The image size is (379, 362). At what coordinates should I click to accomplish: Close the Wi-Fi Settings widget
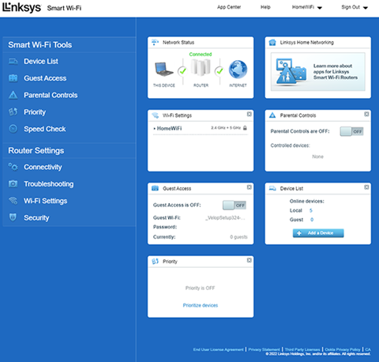point(249,114)
